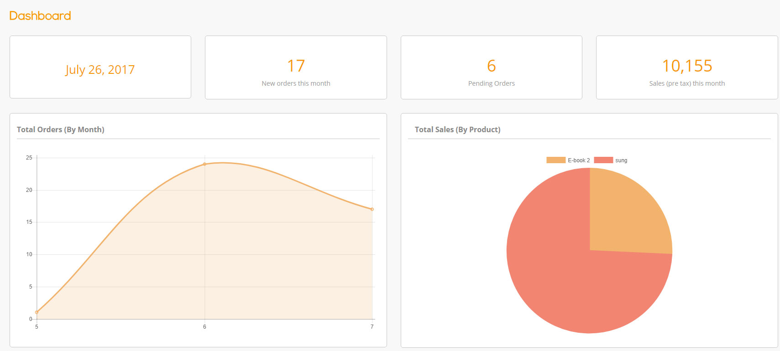Click the 17 new orders count

tap(296, 66)
